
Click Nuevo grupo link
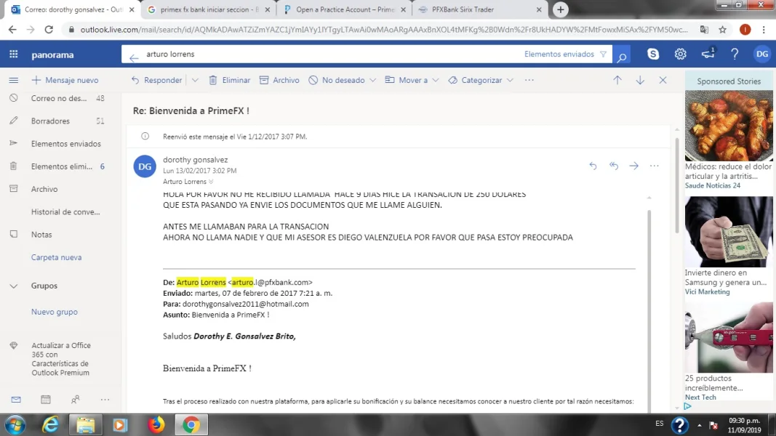click(x=55, y=312)
